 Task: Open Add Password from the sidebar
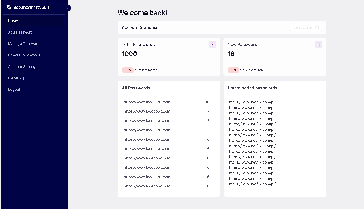click(x=20, y=32)
